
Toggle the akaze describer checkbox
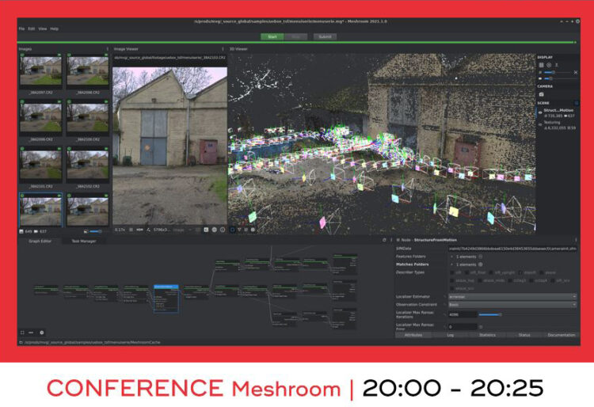click(x=542, y=272)
